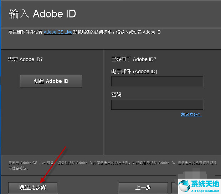Select the 输入 Adobe ID heading text
Screen dimensions: 221x194
[42, 14]
